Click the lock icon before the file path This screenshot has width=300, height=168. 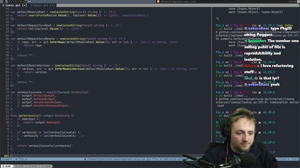click(x=85, y=159)
